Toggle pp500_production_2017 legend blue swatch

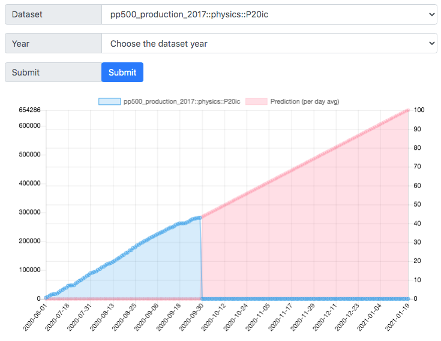[109, 101]
